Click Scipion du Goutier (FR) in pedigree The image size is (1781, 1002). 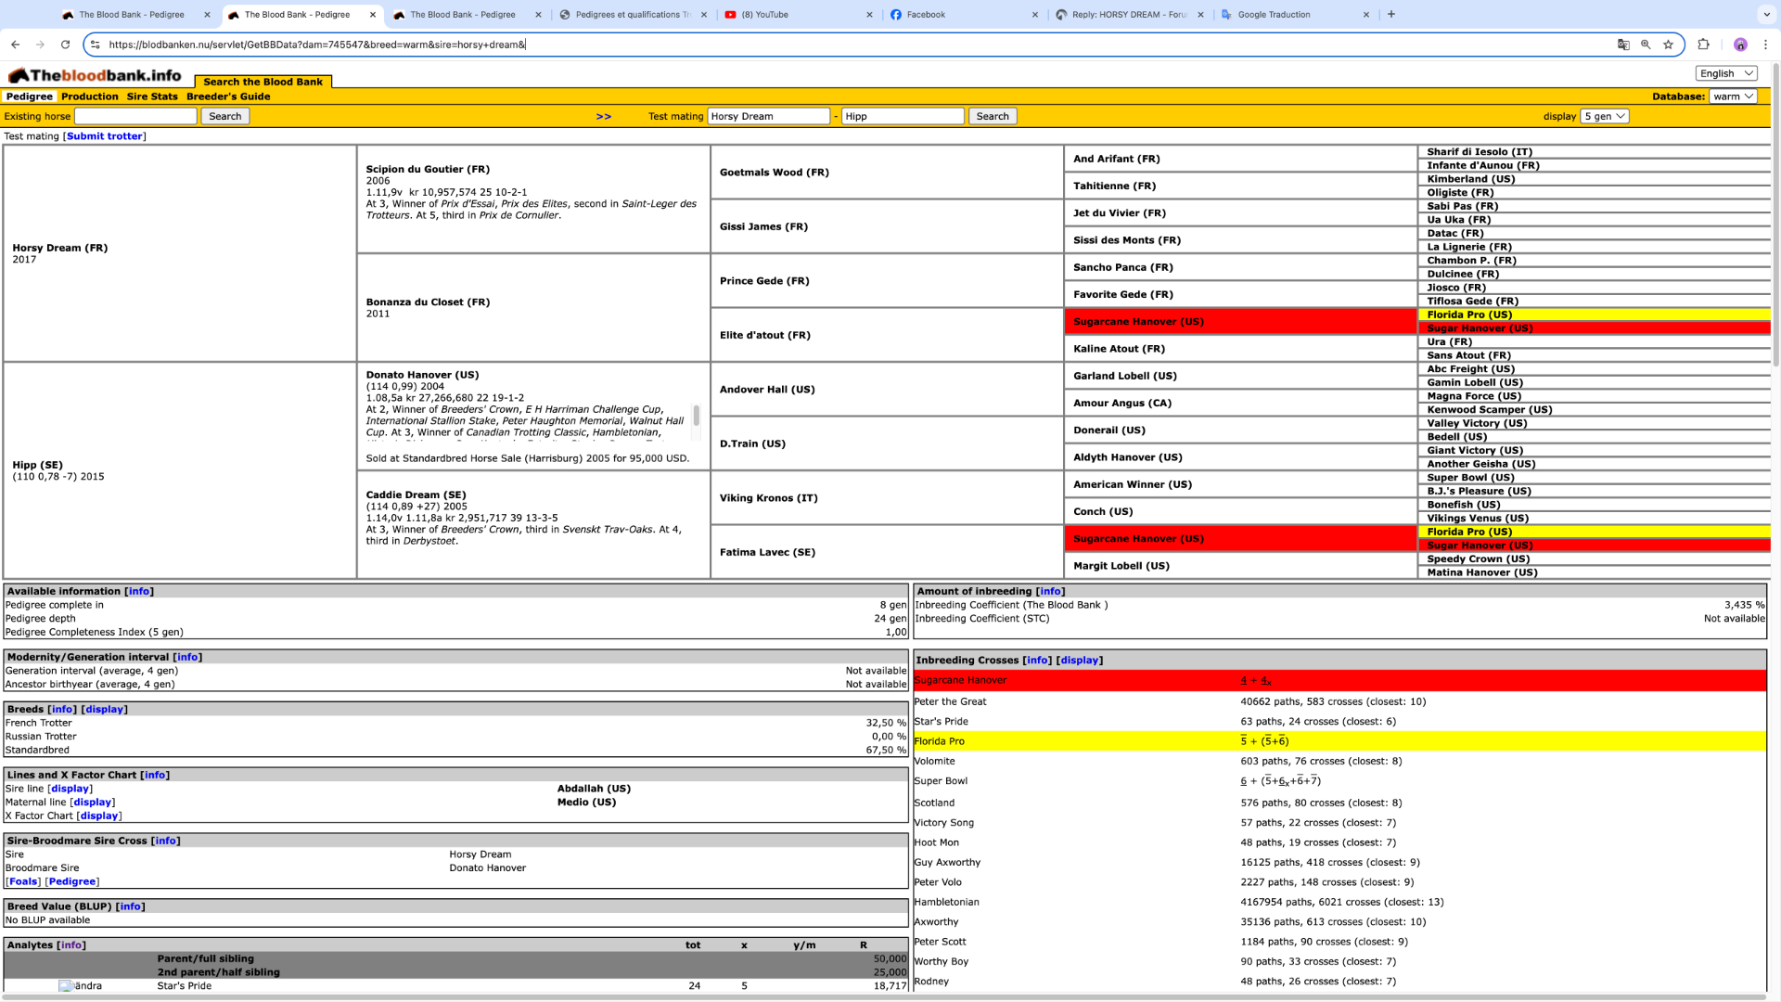coord(428,170)
